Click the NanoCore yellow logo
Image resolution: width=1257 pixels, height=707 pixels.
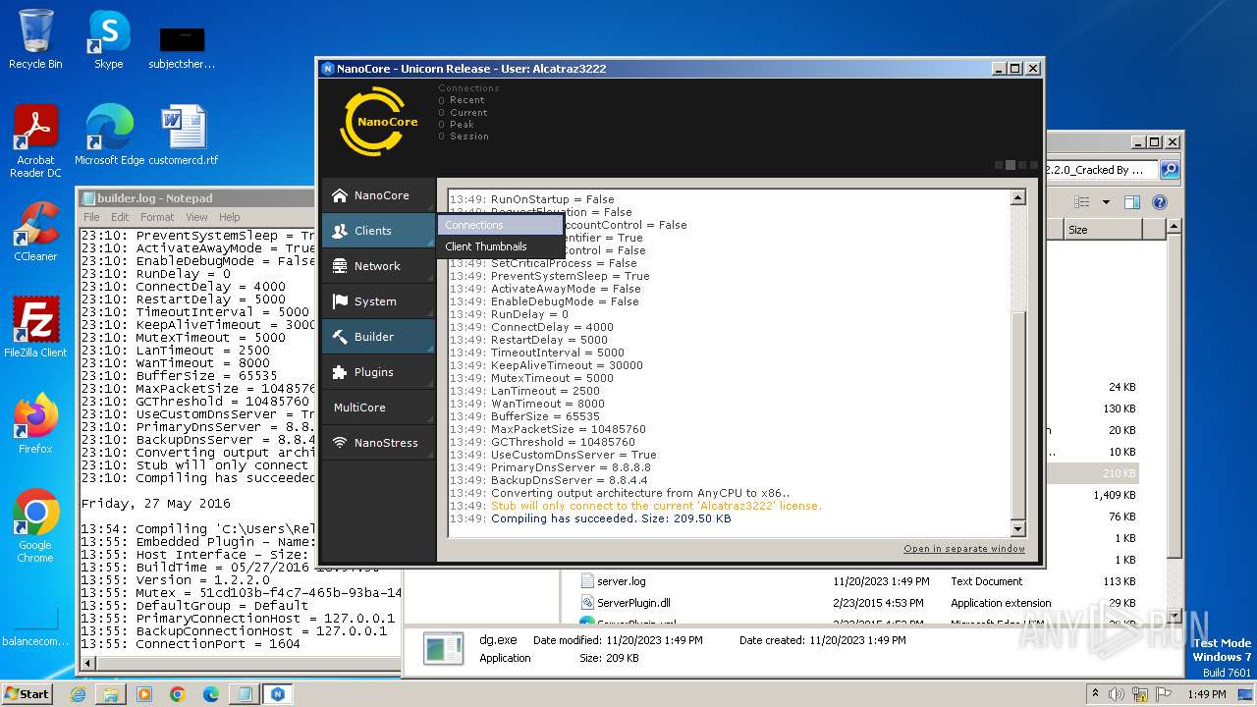379,122
